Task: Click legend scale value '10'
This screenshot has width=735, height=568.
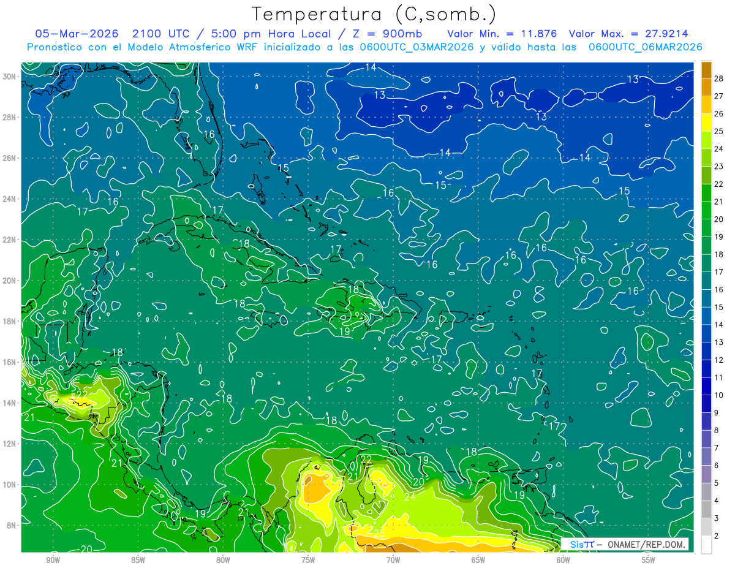Action: [719, 395]
